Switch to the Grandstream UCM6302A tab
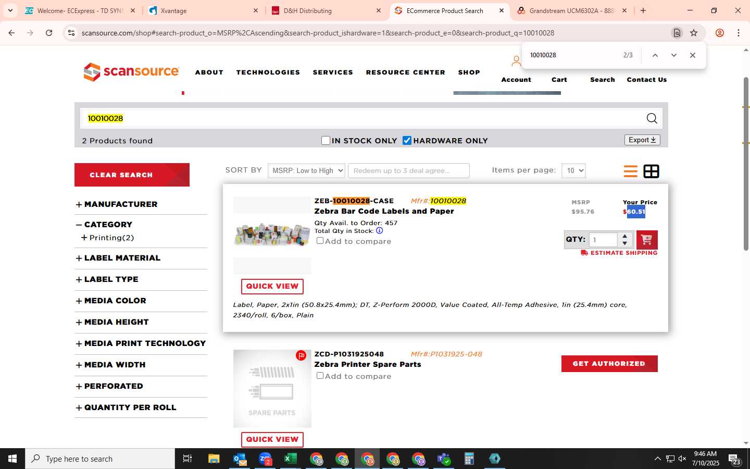 pyautogui.click(x=571, y=10)
